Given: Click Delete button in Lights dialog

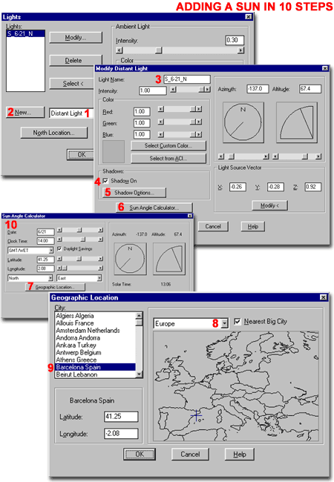Looking at the screenshot, I should [x=76, y=61].
